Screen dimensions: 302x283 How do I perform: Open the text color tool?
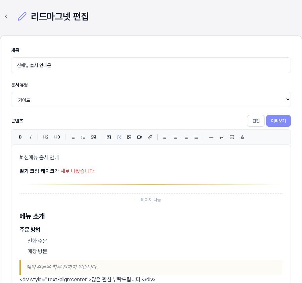pos(242,137)
